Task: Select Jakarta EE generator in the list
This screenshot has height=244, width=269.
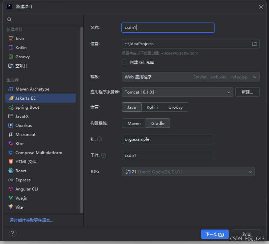Action: (41, 98)
